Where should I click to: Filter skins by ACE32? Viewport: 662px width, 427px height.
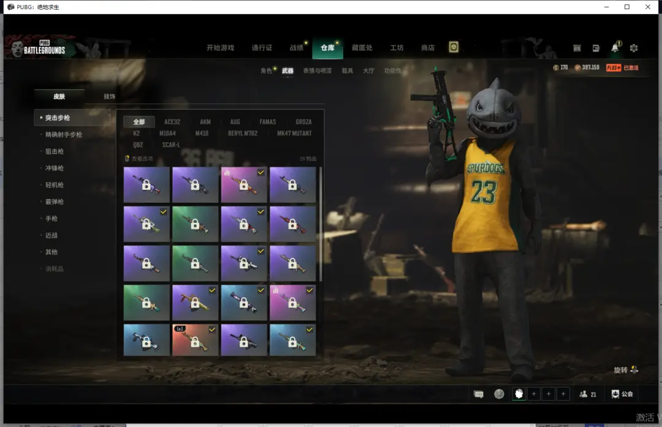(172, 122)
